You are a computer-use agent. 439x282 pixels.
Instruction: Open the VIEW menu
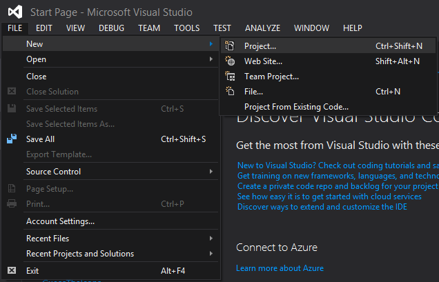pyautogui.click(x=76, y=28)
